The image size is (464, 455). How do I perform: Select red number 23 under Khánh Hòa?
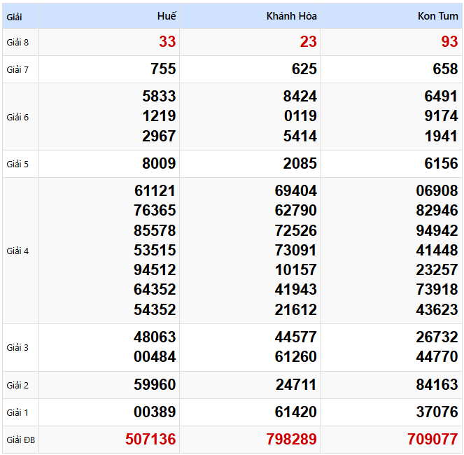coord(308,42)
